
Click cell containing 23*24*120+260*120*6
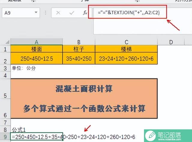point(126,58)
